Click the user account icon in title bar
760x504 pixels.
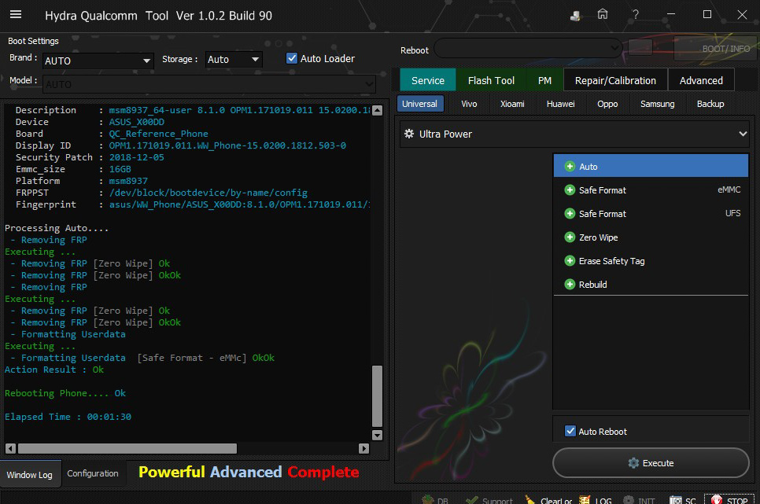click(x=576, y=16)
